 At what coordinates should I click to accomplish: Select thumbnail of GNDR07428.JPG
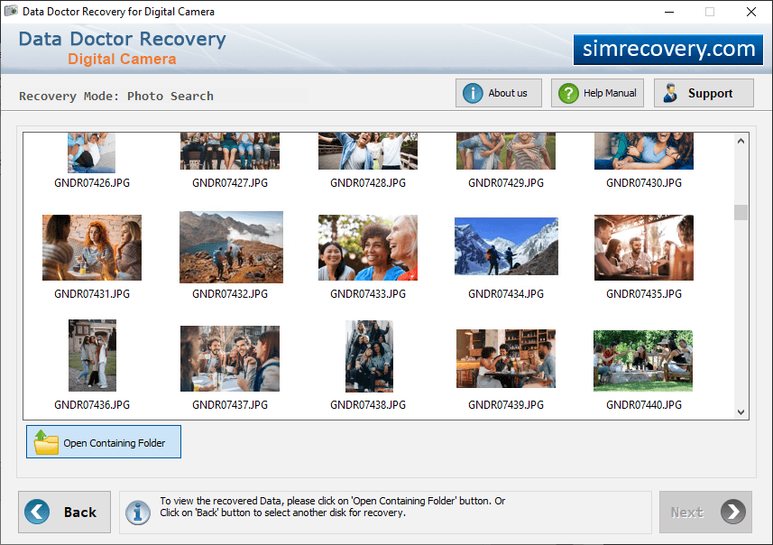[x=368, y=151]
